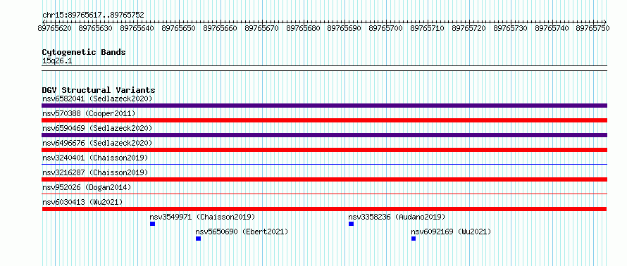
Task: Open the nsv6092169 (Wu2021) label
Action: click(x=451, y=232)
